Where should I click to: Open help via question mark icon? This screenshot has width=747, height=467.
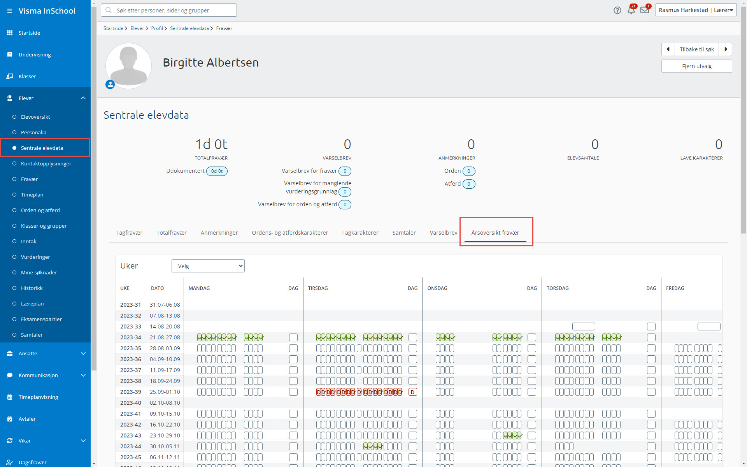pos(617,11)
